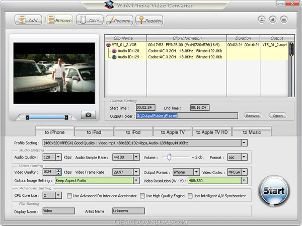
Task: Click the Video Quality spinner arrows
Action: pyautogui.click(x=58, y=172)
